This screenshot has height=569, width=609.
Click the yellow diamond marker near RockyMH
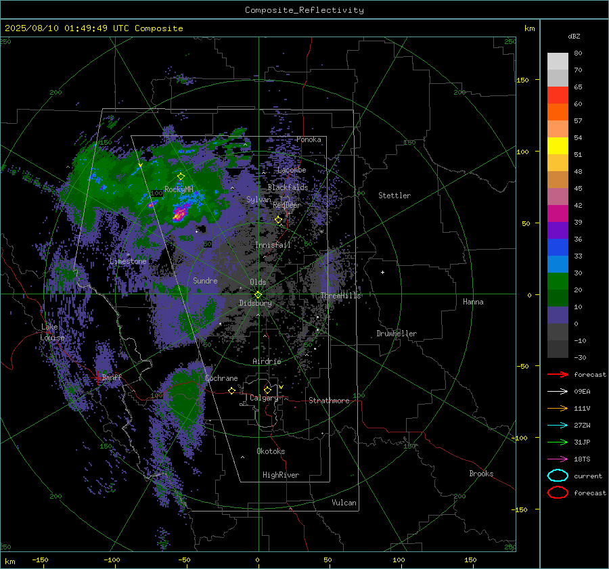pyautogui.click(x=181, y=177)
